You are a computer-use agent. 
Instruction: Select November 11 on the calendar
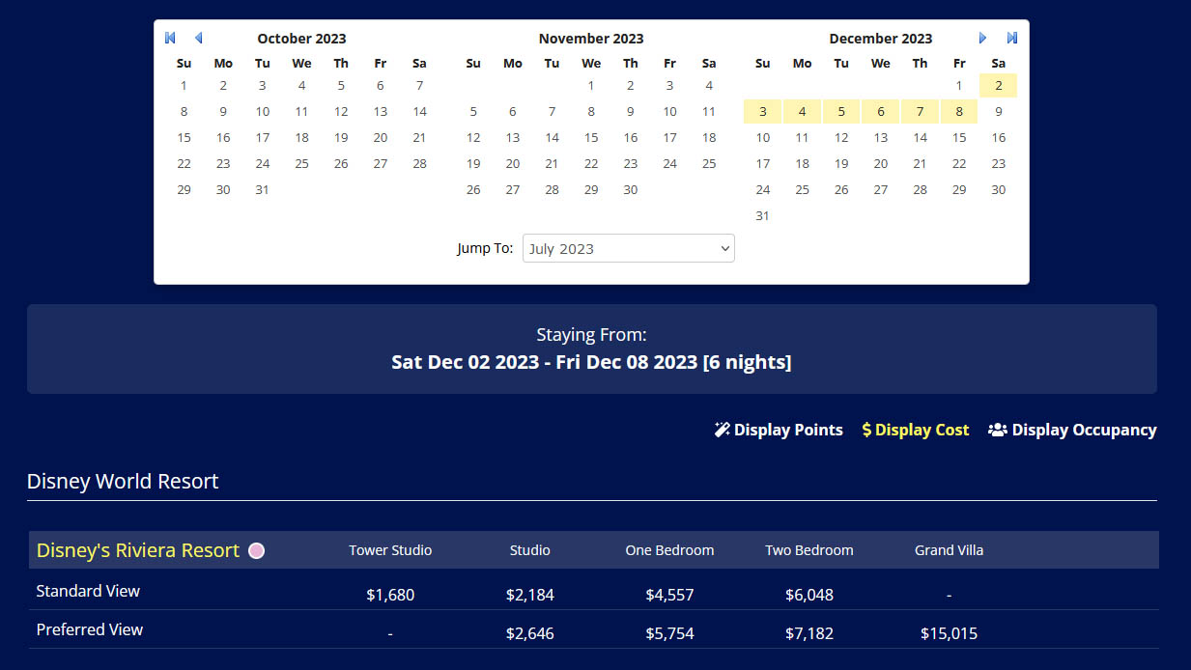(x=709, y=112)
